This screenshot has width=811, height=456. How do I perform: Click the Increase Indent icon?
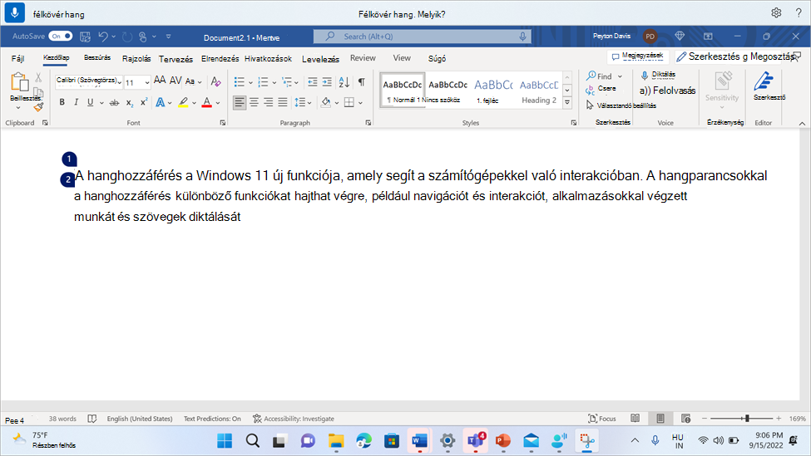327,81
